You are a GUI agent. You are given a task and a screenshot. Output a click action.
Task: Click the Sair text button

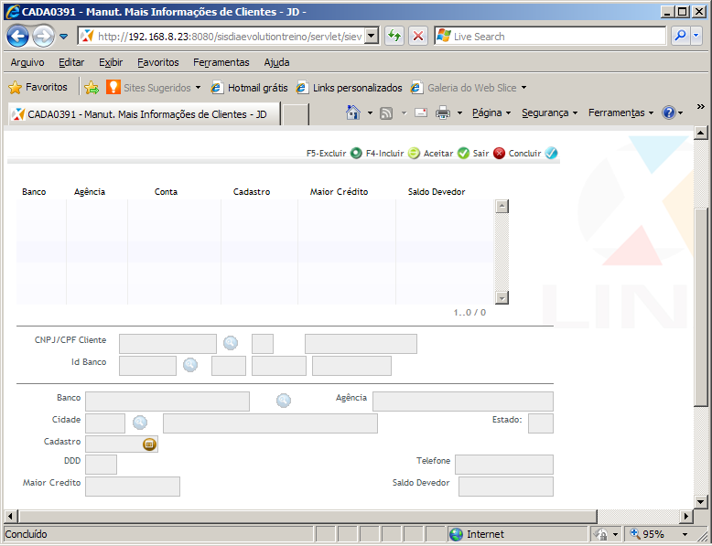[480, 154]
